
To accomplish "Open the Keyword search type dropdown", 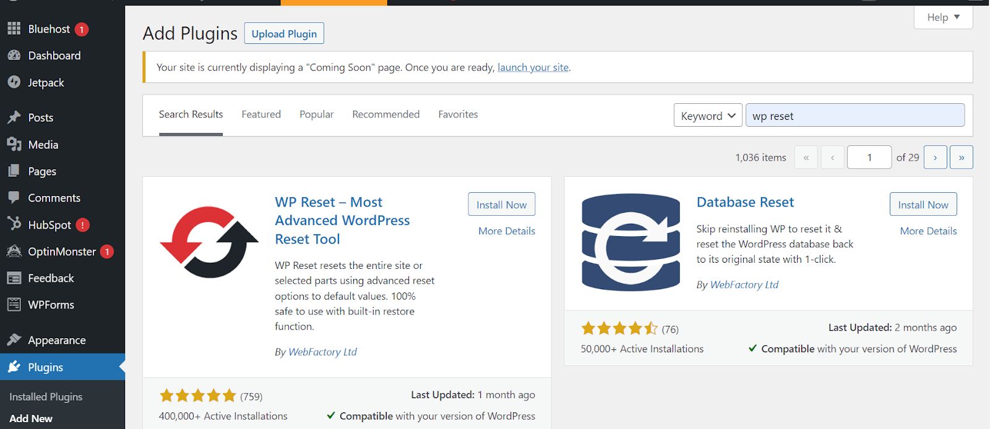I will (708, 116).
